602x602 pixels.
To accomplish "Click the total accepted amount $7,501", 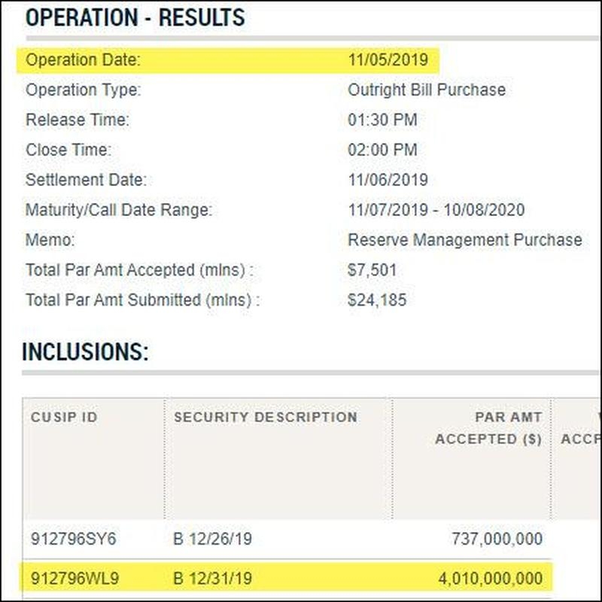I will tap(372, 270).
